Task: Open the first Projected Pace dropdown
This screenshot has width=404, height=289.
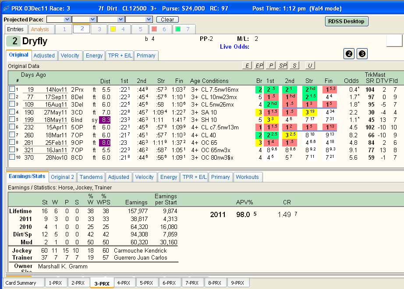Action: click(67, 19)
